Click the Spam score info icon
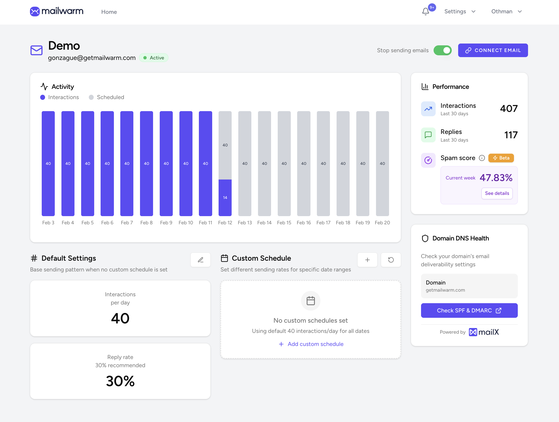This screenshot has width=559, height=422. (482, 158)
